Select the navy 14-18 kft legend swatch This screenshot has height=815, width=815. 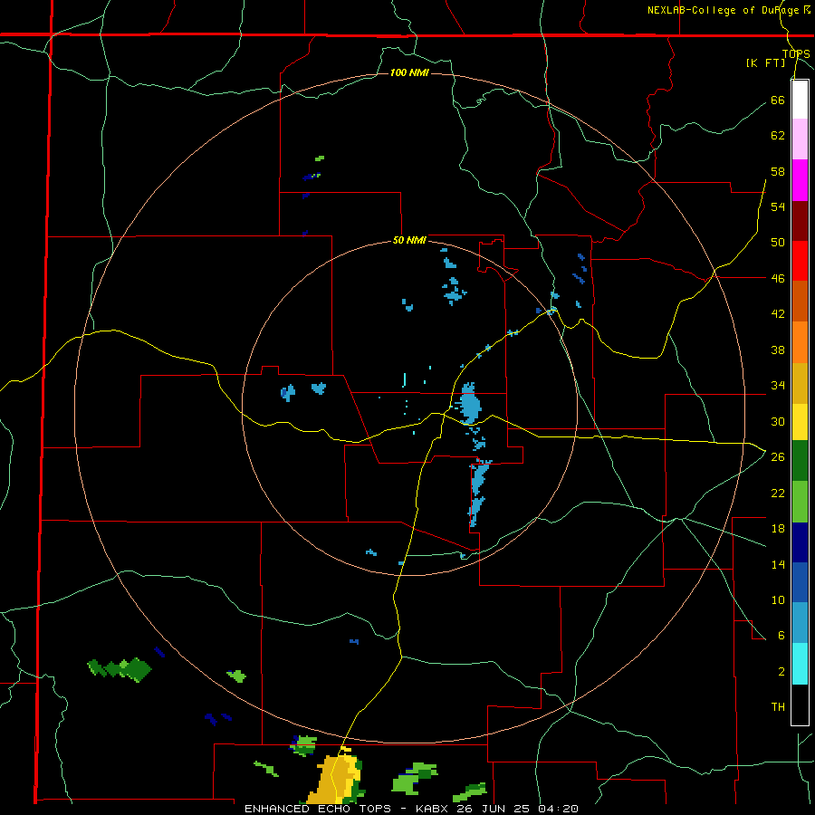800,542
